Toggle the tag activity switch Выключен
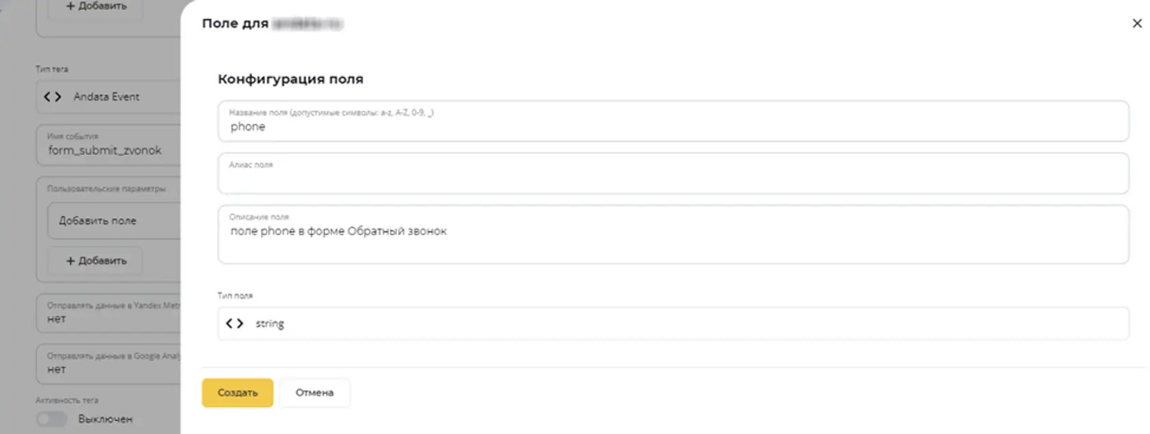Image resolution: width=1150 pixels, height=434 pixels. tap(52, 419)
